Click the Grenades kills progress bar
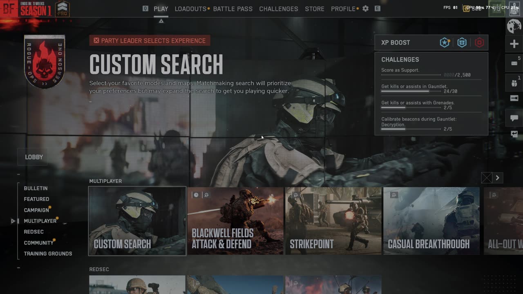This screenshot has width=523, height=294. (x=411, y=108)
